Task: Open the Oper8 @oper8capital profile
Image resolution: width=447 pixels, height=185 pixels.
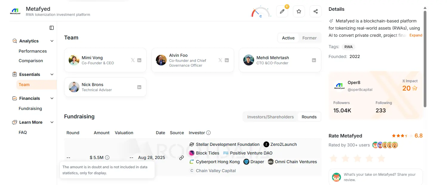Action: point(360,86)
